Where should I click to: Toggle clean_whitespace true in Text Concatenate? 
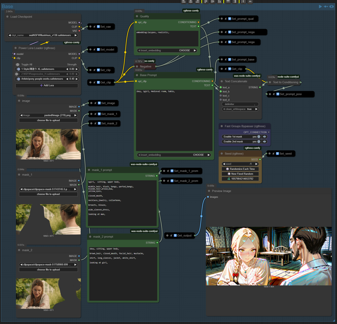pos(240,109)
